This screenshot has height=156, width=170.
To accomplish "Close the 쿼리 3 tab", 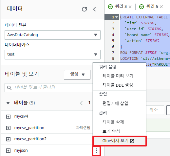I will click(130, 7).
